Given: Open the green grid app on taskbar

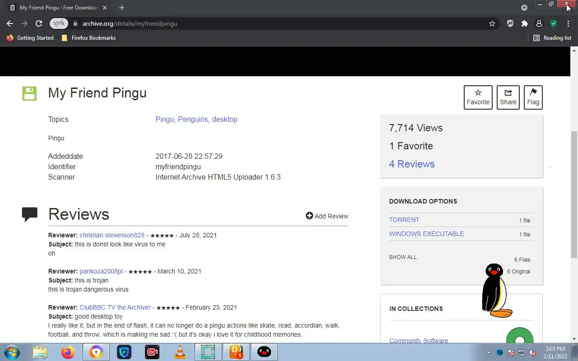Looking at the screenshot, I should click(x=208, y=352).
